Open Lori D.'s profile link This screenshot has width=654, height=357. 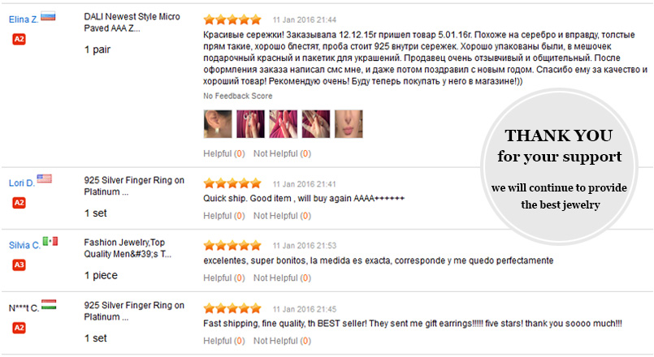pyautogui.click(x=22, y=183)
